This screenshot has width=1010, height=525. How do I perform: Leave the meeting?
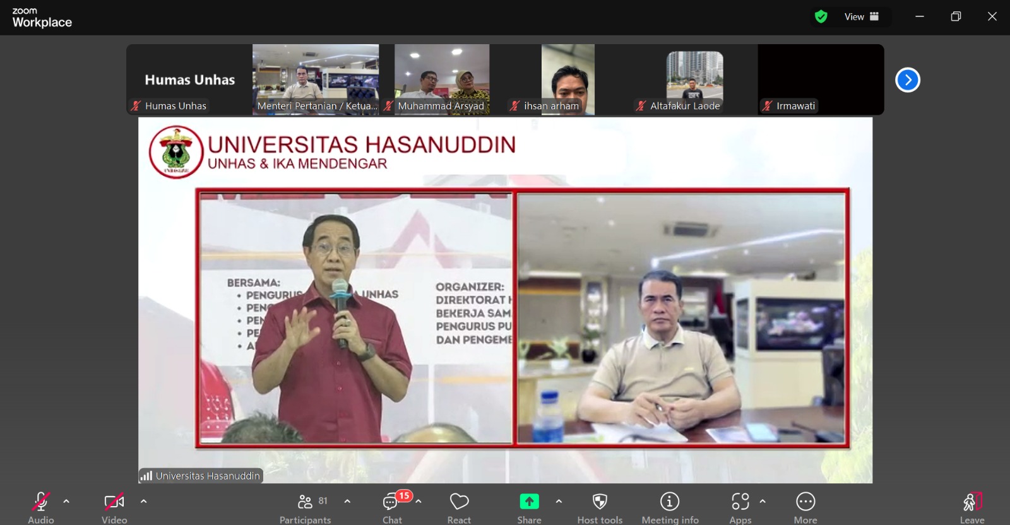click(972, 507)
